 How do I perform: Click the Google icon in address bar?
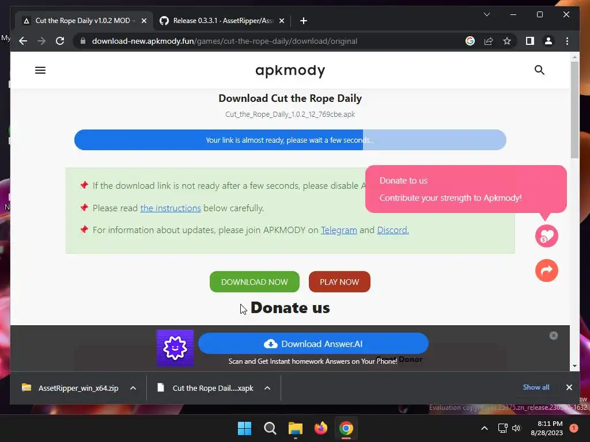(x=470, y=41)
